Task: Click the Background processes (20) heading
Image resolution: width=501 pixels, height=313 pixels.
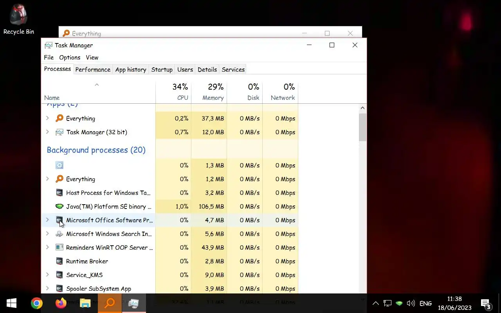Action: click(96, 150)
